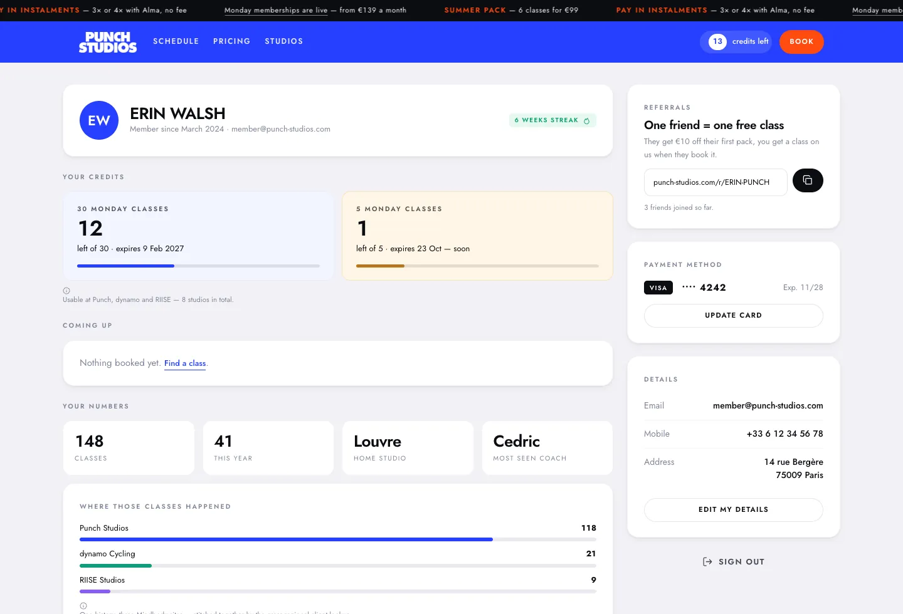
Task: Click 'Member since March 2024' text
Action: coord(177,129)
